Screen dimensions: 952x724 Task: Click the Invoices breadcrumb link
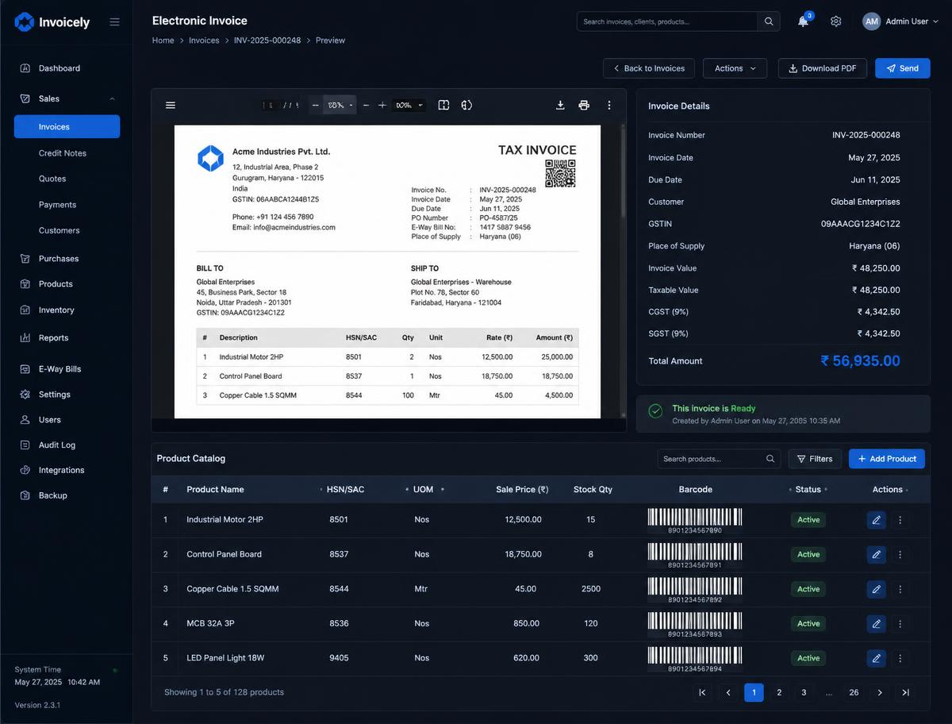click(204, 40)
